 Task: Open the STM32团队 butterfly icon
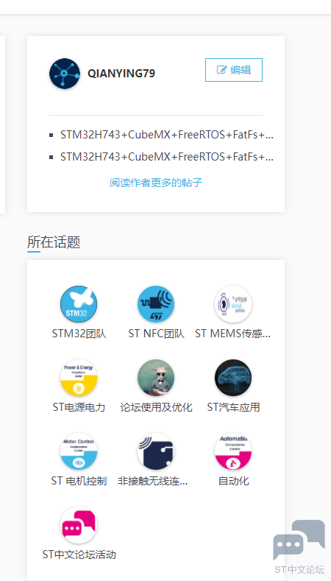click(79, 304)
